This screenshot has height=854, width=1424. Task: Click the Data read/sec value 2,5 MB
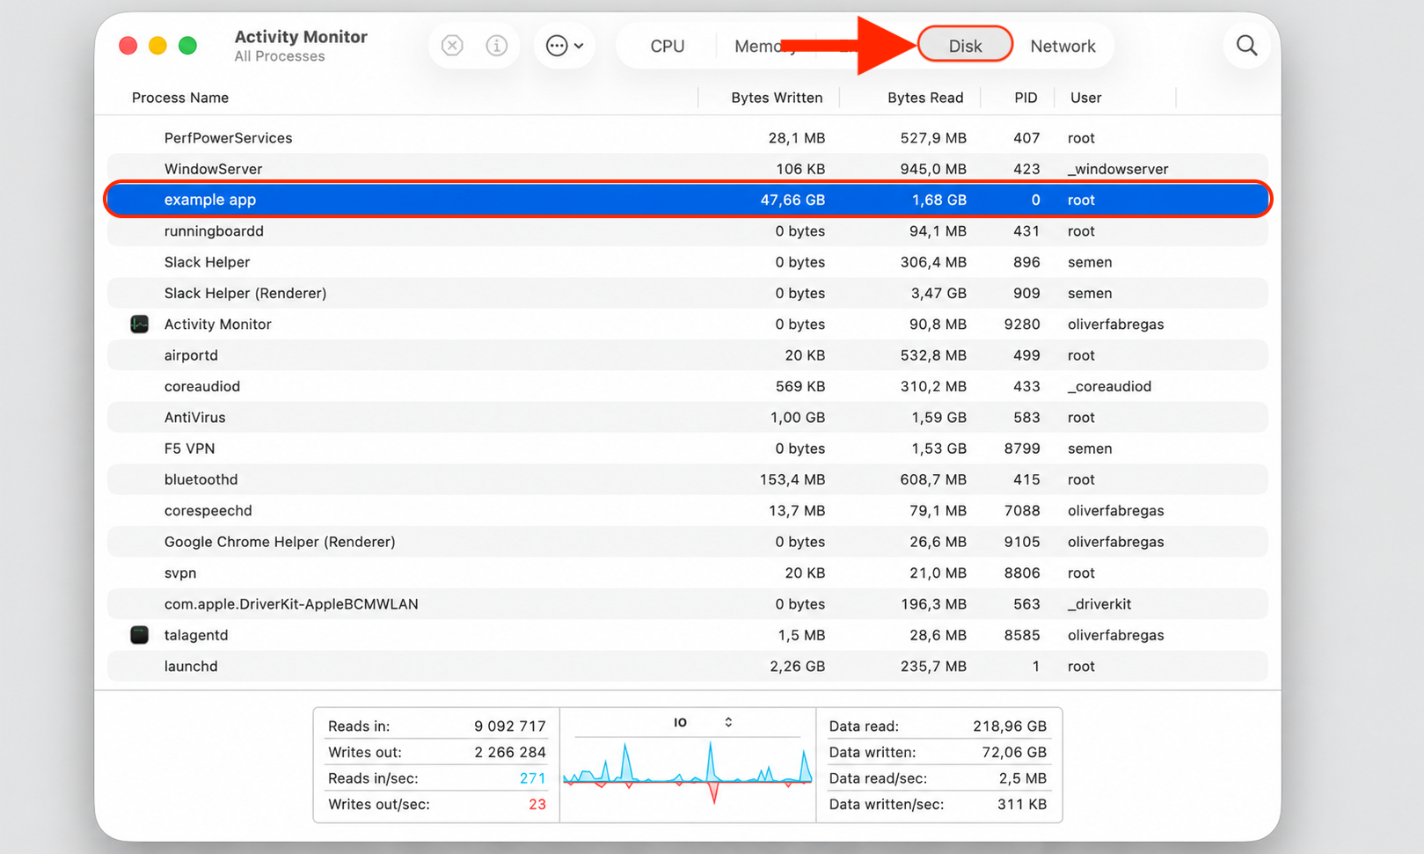tap(1023, 778)
